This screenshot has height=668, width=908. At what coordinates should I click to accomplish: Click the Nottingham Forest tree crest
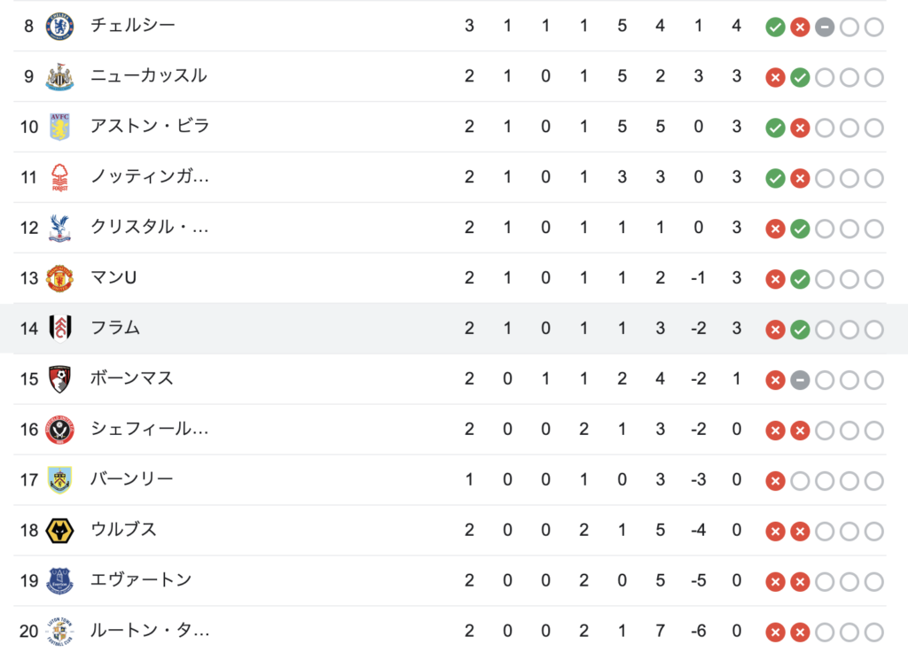point(59,177)
